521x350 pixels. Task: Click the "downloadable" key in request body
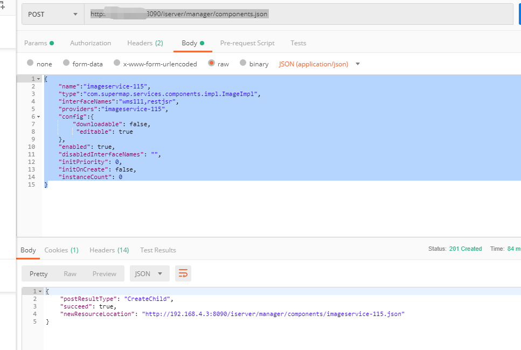(x=98, y=125)
